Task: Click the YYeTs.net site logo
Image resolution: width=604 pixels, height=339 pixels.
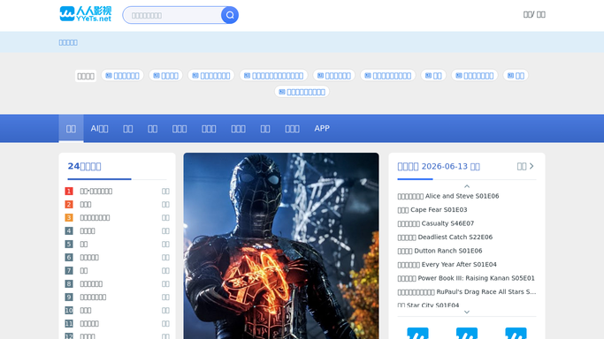Action: tap(86, 14)
